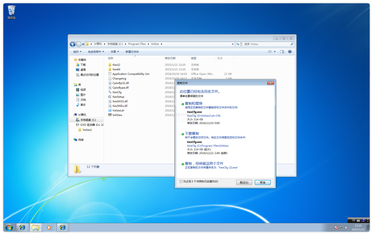The width and height of the screenshot is (373, 235).
Task: Expand the 包含到库中 dropdown
Action: click(x=96, y=52)
